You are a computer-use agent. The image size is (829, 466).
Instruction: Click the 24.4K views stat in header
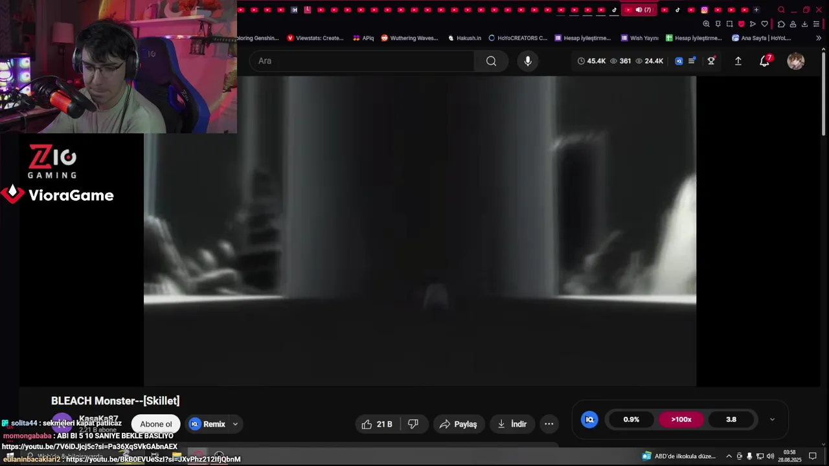click(x=649, y=61)
